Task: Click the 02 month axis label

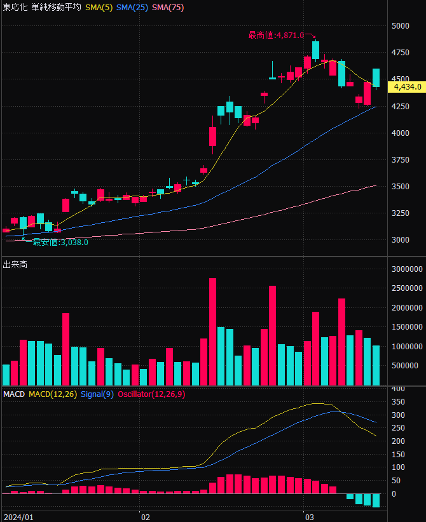Action: coord(146,517)
